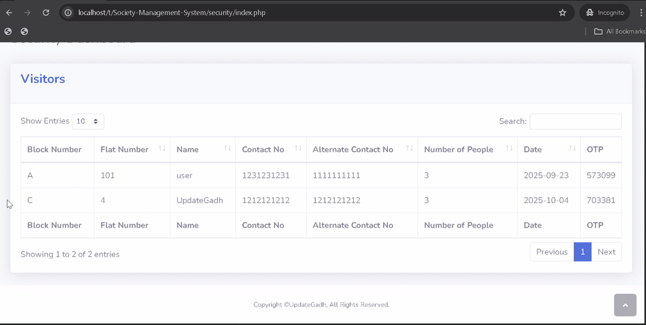This screenshot has height=325, width=646.
Task: Focus the Search input field
Action: pos(575,121)
